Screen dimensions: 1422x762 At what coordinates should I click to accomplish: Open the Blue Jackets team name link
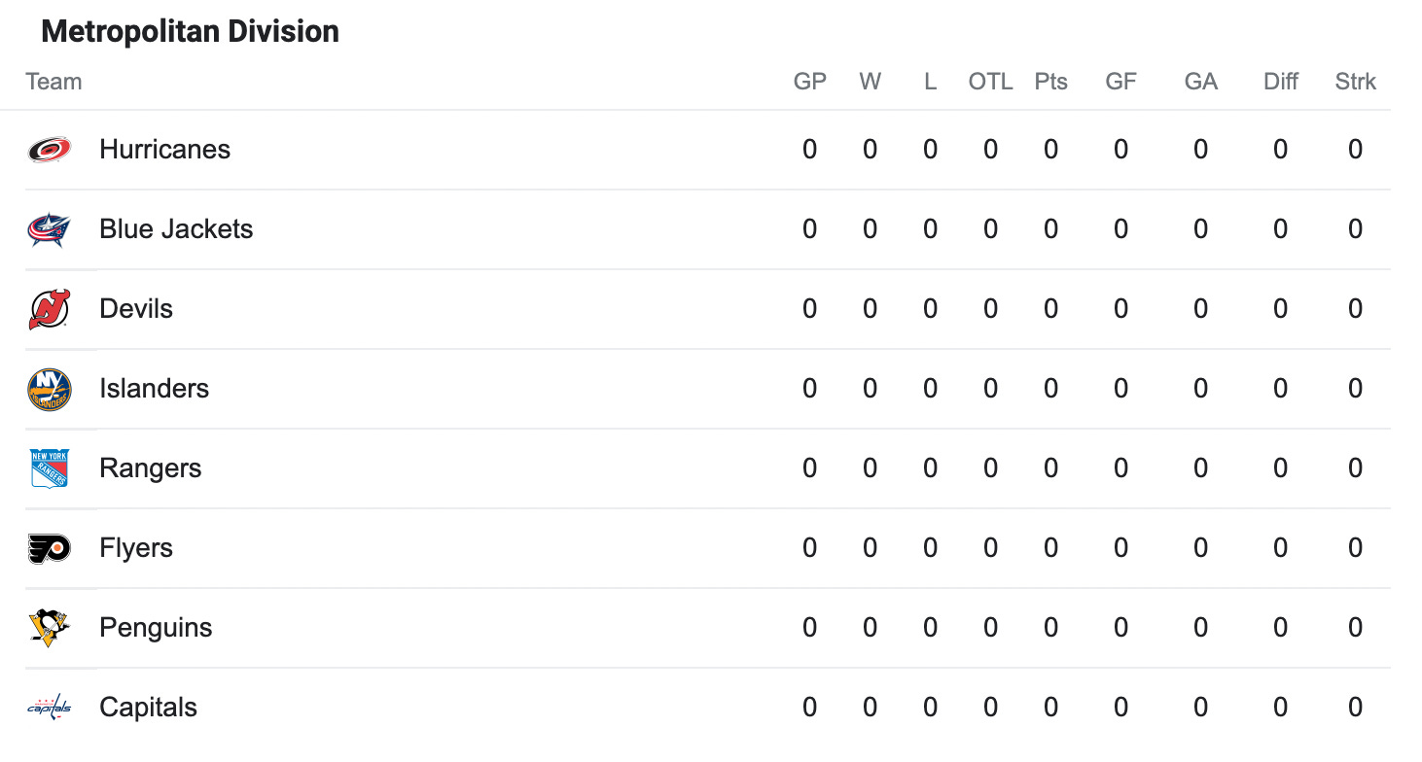(x=176, y=229)
